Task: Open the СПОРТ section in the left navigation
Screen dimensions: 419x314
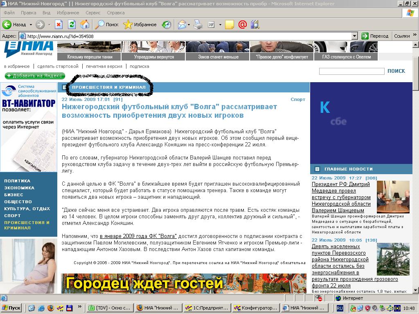Action: click(12, 215)
